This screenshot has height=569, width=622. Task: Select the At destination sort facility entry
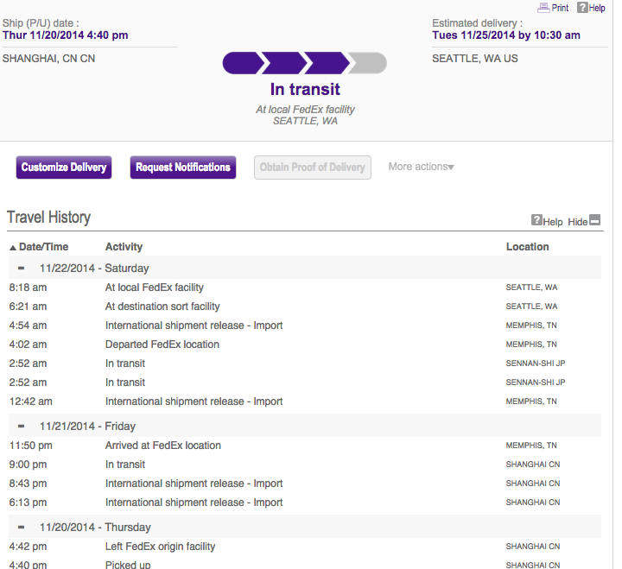point(305,307)
